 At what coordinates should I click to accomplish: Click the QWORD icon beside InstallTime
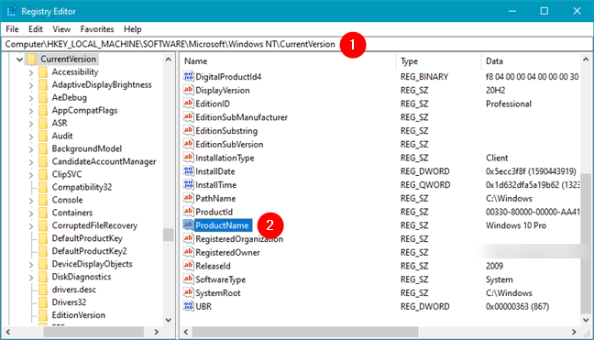(x=188, y=185)
